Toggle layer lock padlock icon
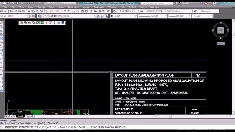 [53, 16]
